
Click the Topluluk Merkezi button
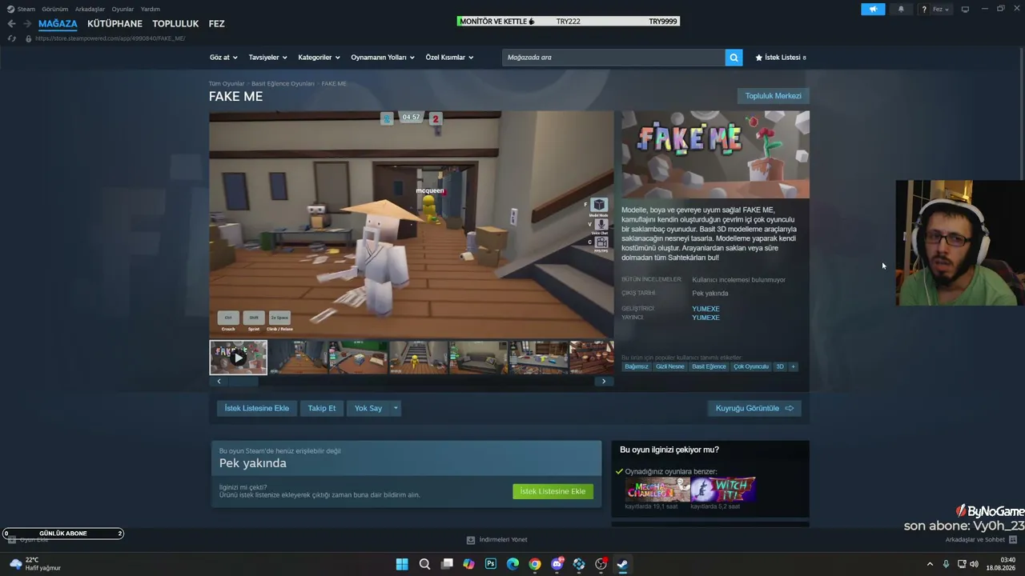coord(773,96)
